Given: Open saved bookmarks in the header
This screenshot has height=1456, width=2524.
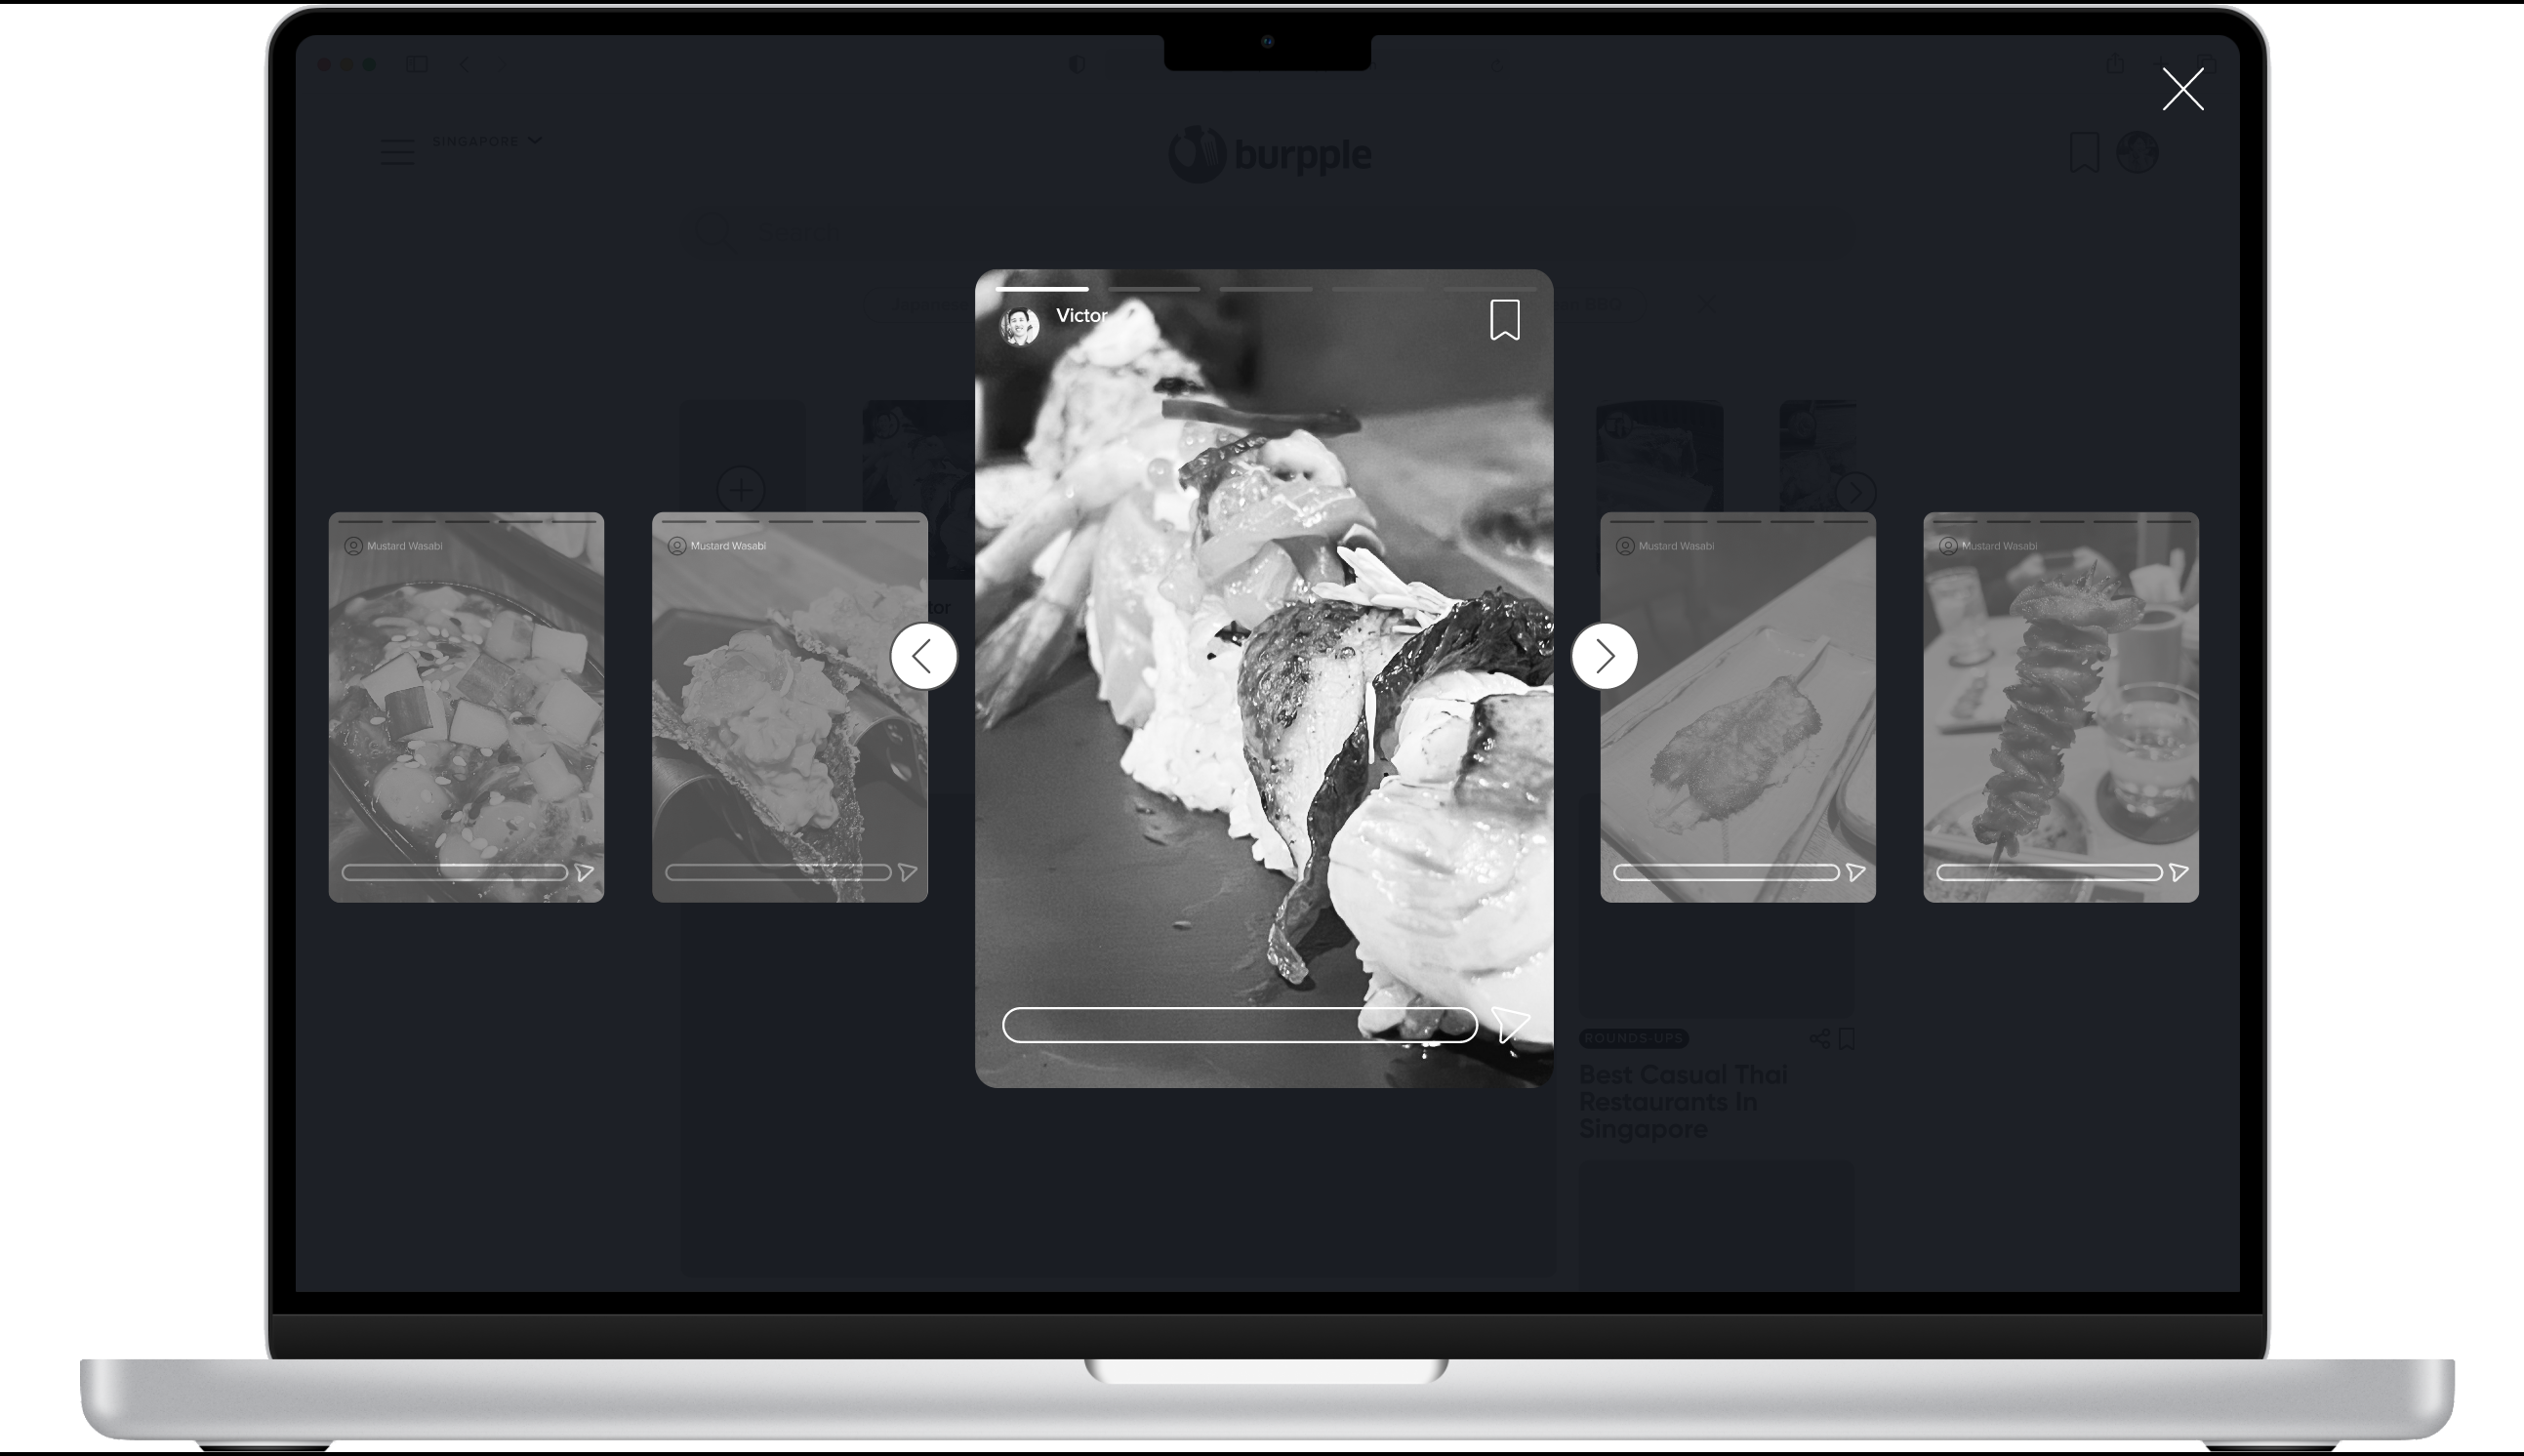Looking at the screenshot, I should point(2084,153).
